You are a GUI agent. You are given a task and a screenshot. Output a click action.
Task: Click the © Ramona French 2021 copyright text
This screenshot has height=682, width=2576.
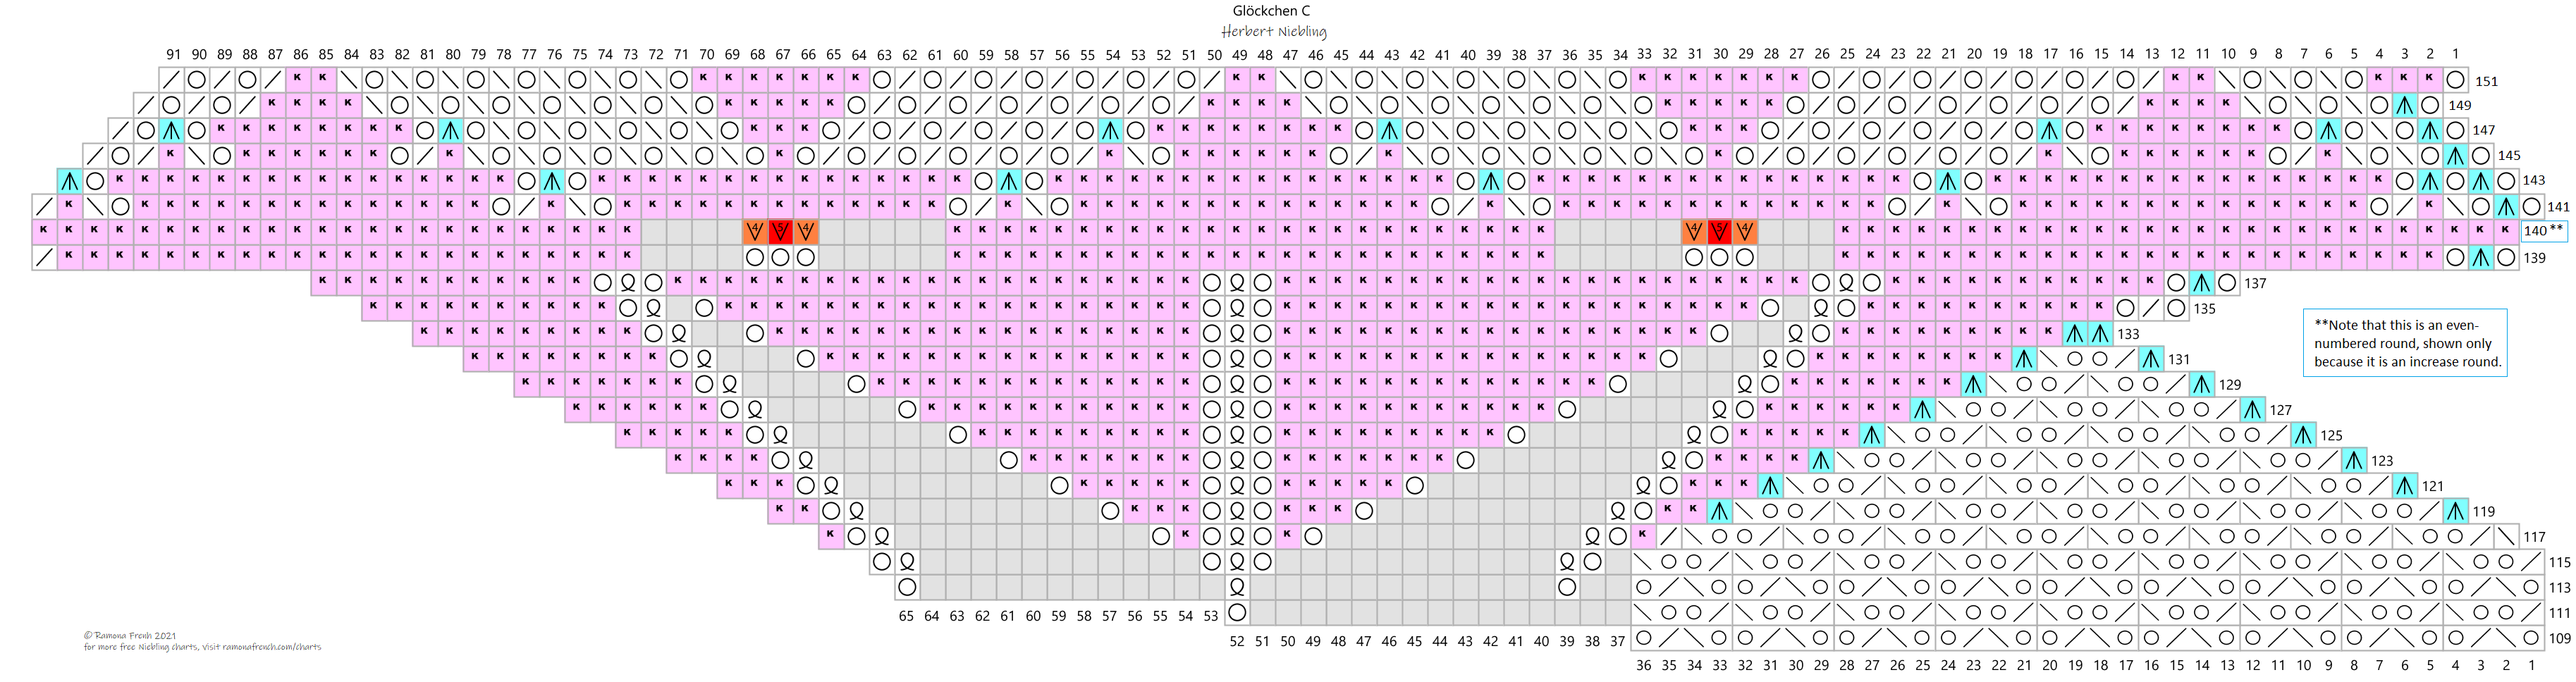130,635
